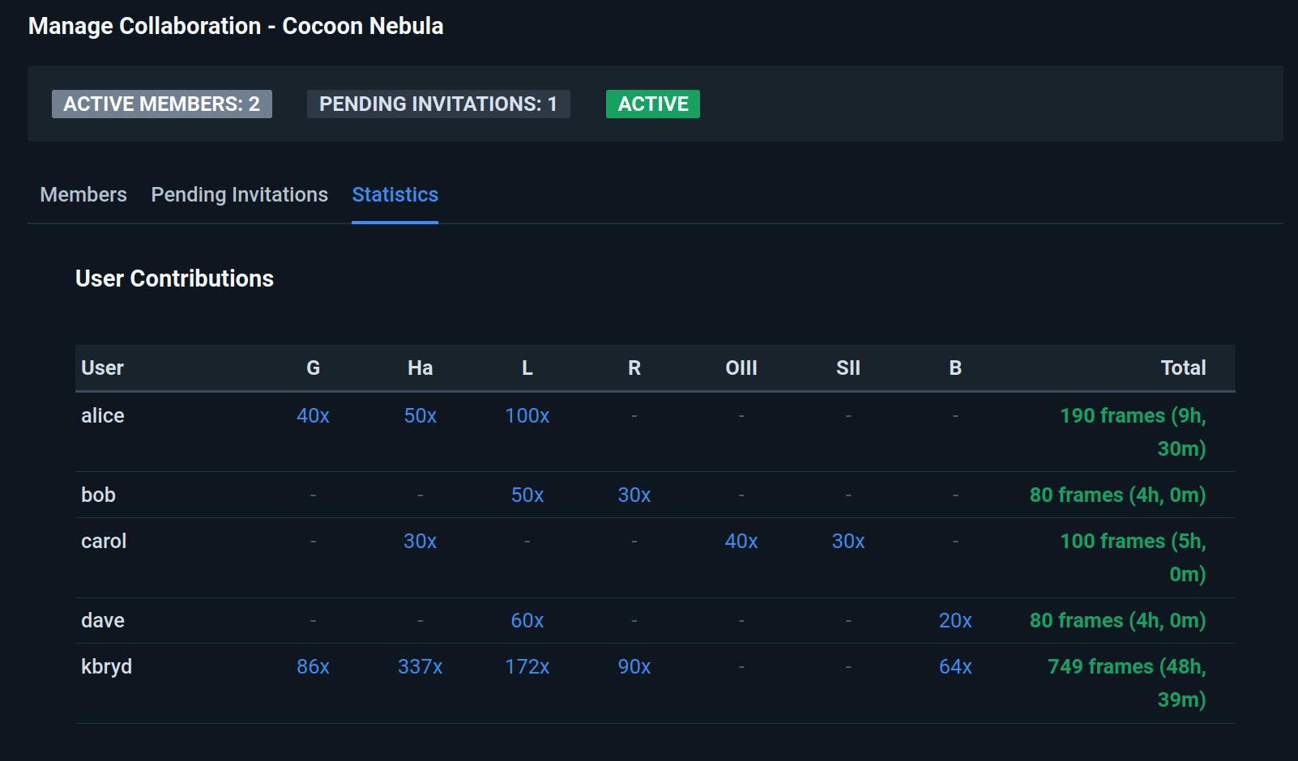Click the Total column header

click(x=1183, y=368)
